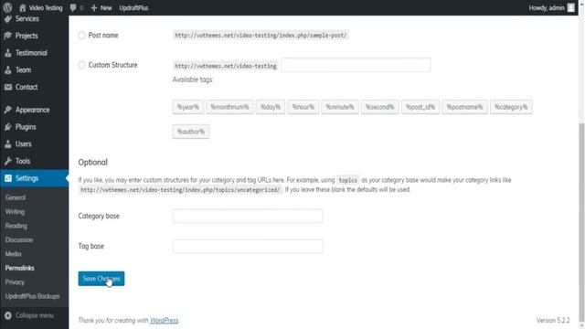Click the Optional section heading
The image size is (585, 329).
[x=93, y=163]
